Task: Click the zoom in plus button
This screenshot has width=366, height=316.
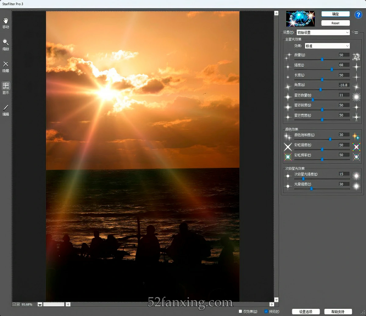Action: point(18,304)
